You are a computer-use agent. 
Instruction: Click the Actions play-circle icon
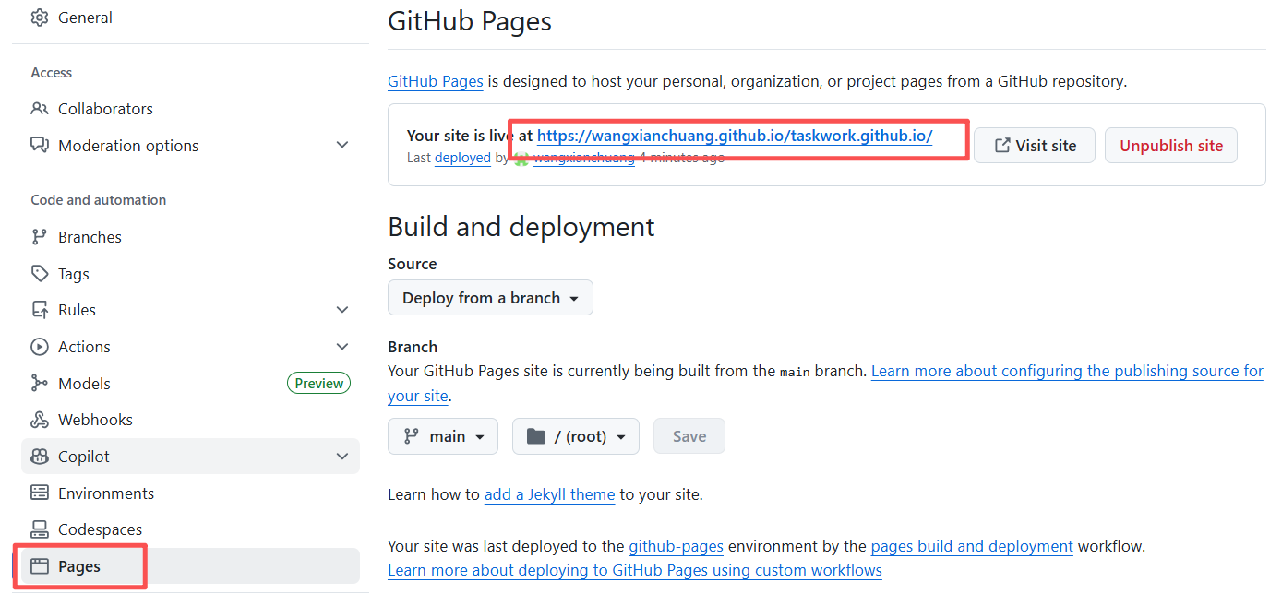coord(40,347)
